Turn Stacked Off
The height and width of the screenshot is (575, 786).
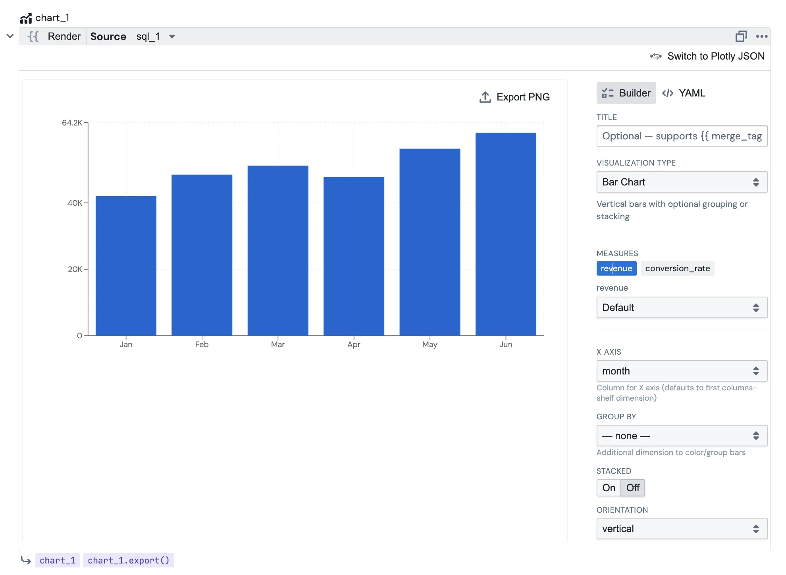[x=633, y=488]
